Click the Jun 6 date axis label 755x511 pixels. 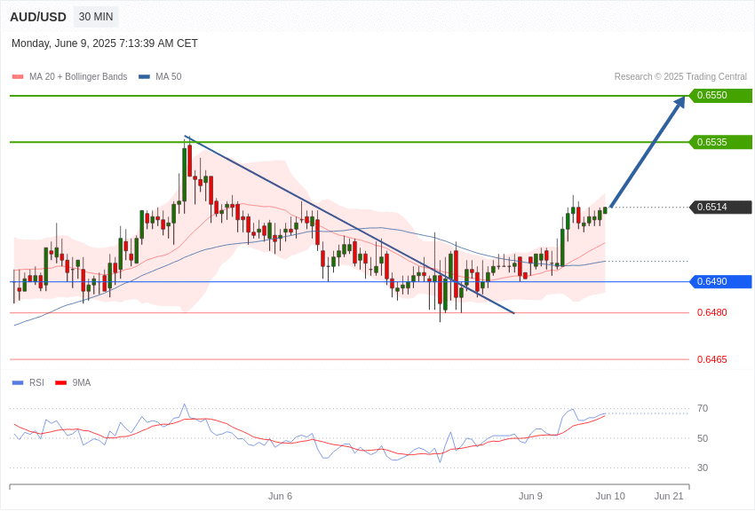pos(280,496)
